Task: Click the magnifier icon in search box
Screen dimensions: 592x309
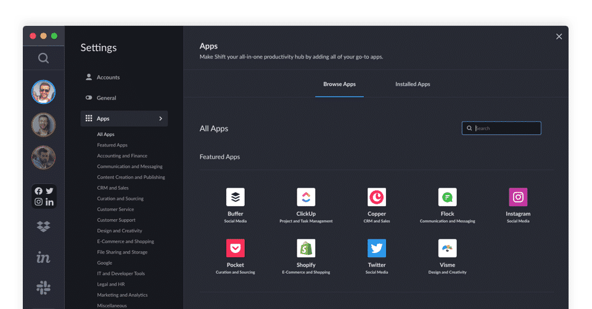Action: pyautogui.click(x=469, y=128)
